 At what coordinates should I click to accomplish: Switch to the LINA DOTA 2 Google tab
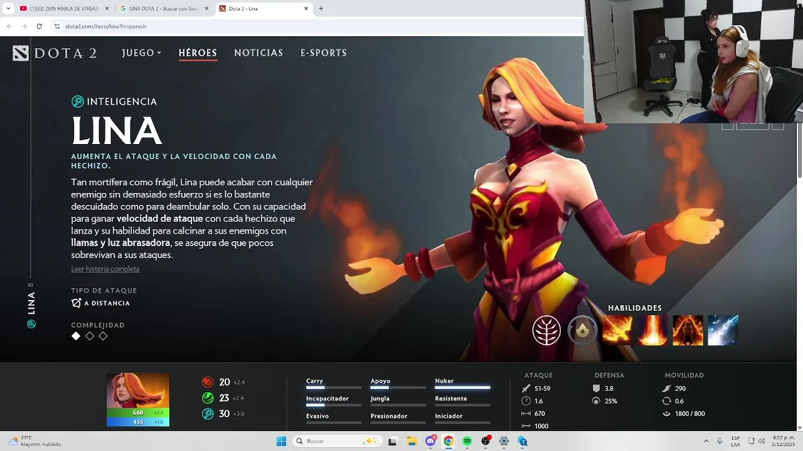coord(164,9)
